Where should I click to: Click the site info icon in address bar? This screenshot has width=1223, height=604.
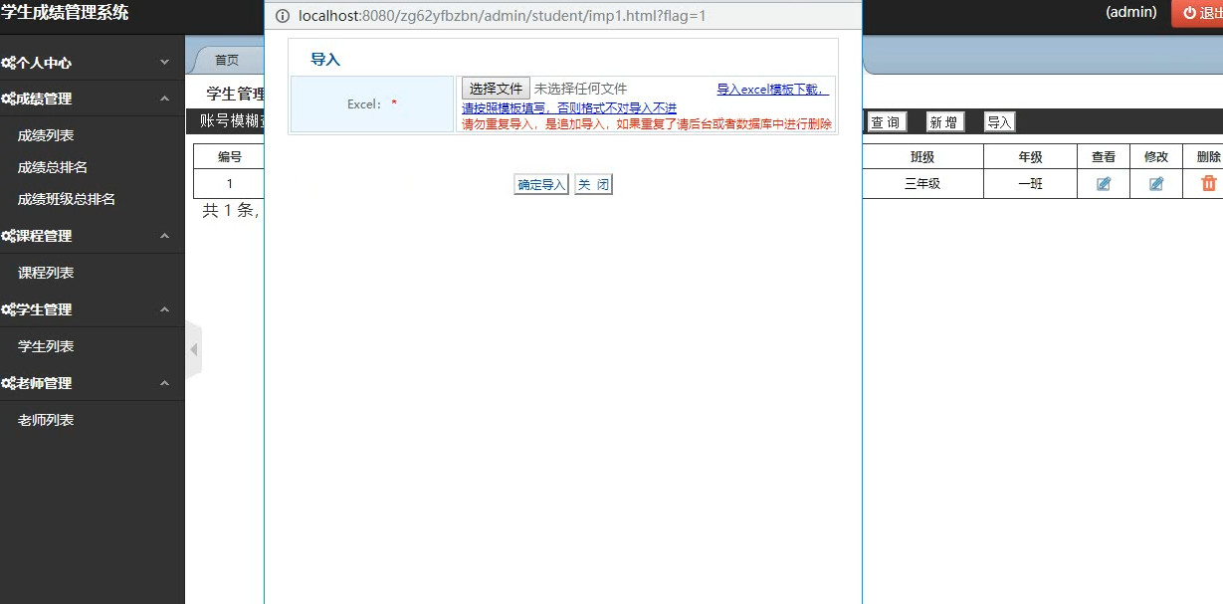pos(282,16)
